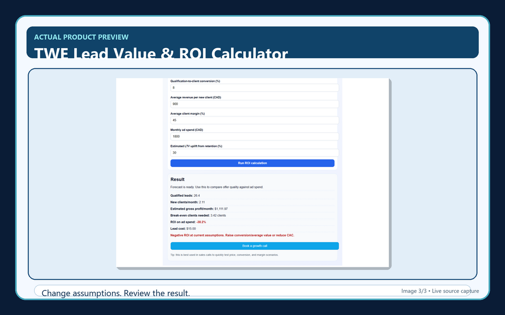Viewport: 505px width, 315px height.
Task: Click the Change assumptions caption text
Action: (x=116, y=293)
